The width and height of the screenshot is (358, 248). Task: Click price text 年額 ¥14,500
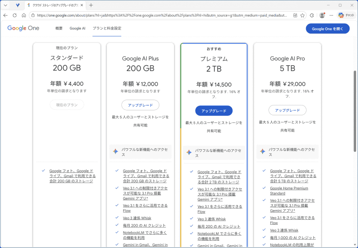coord(214,84)
